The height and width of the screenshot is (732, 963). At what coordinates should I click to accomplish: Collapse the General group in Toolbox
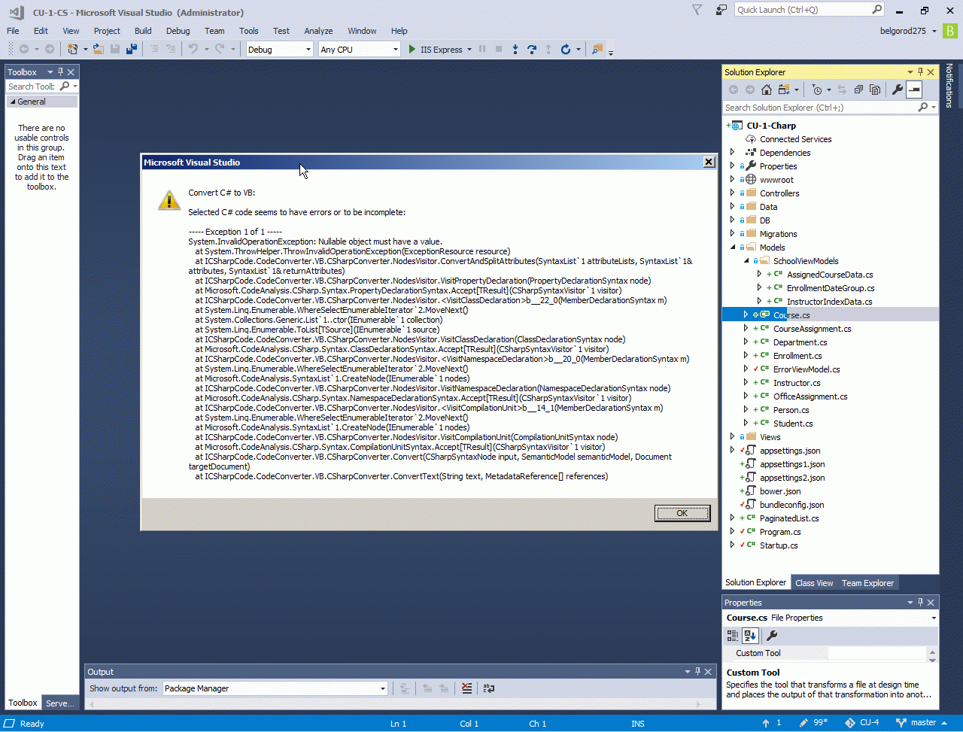tap(11, 102)
